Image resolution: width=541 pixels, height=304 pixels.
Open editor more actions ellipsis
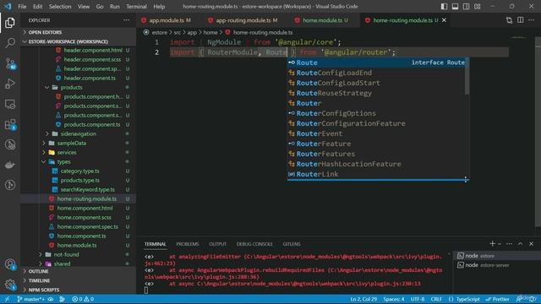532,20
